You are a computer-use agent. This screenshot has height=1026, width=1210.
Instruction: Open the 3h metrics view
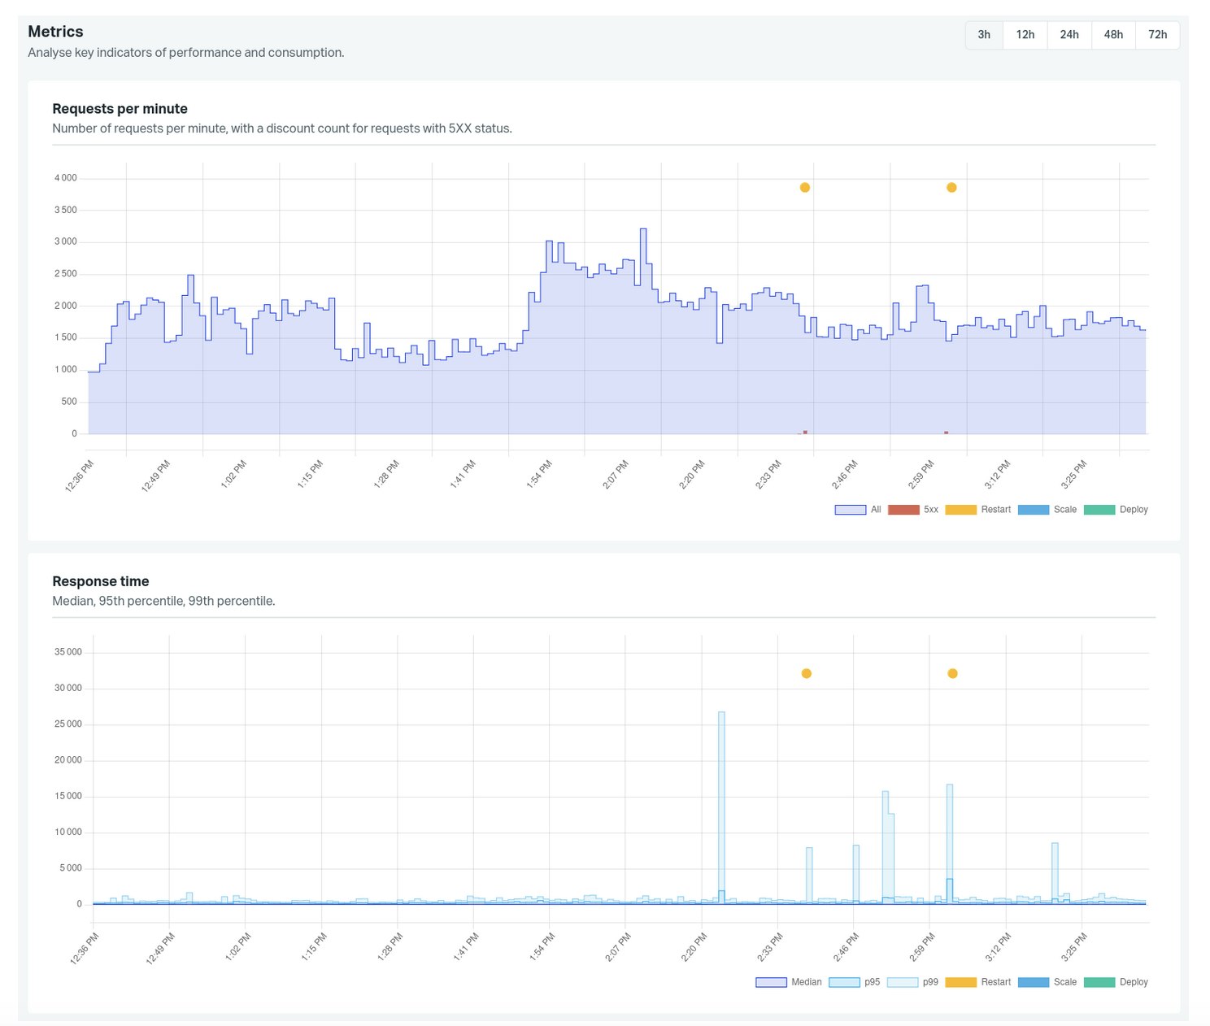pos(983,35)
